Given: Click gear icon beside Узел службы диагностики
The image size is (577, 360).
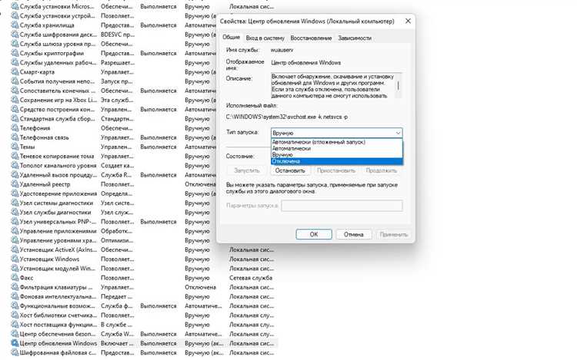Looking at the screenshot, I should pos(15,213).
